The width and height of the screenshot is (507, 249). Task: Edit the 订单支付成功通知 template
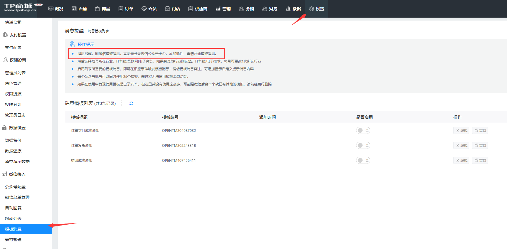461,130
